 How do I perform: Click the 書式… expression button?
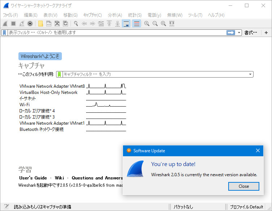(251, 33)
